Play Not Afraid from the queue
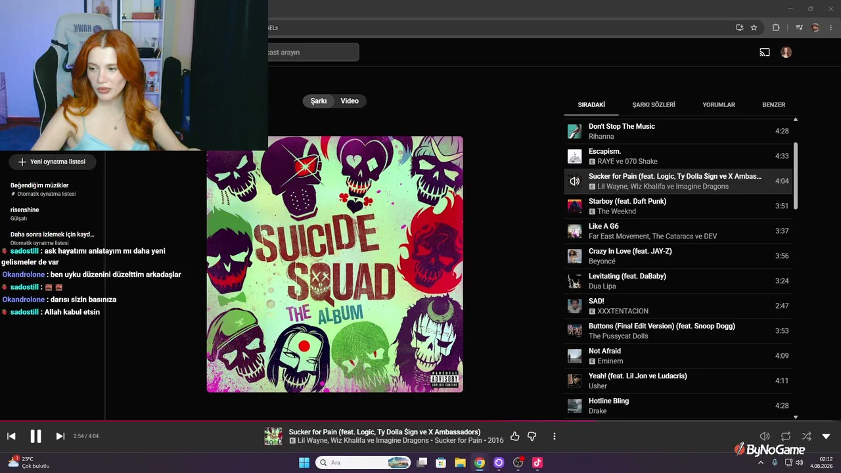The height and width of the screenshot is (473, 841). click(x=678, y=356)
